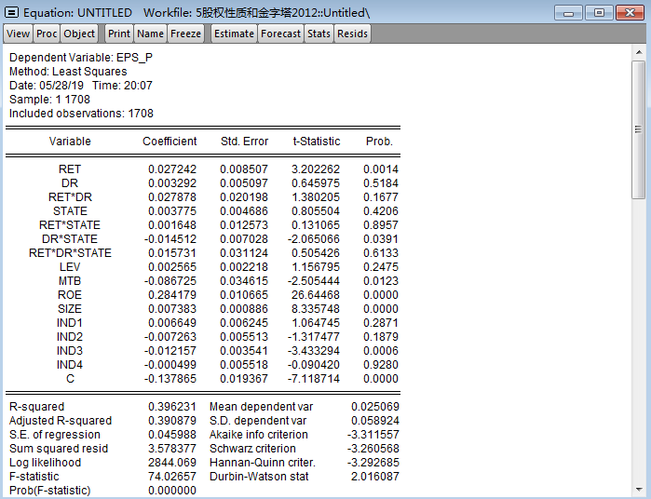Click the scrollbar up arrow
This screenshot has width=651, height=499.
coord(639,52)
